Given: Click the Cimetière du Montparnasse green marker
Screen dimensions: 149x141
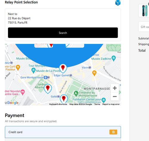Looking at the screenshot, I should (76, 94).
